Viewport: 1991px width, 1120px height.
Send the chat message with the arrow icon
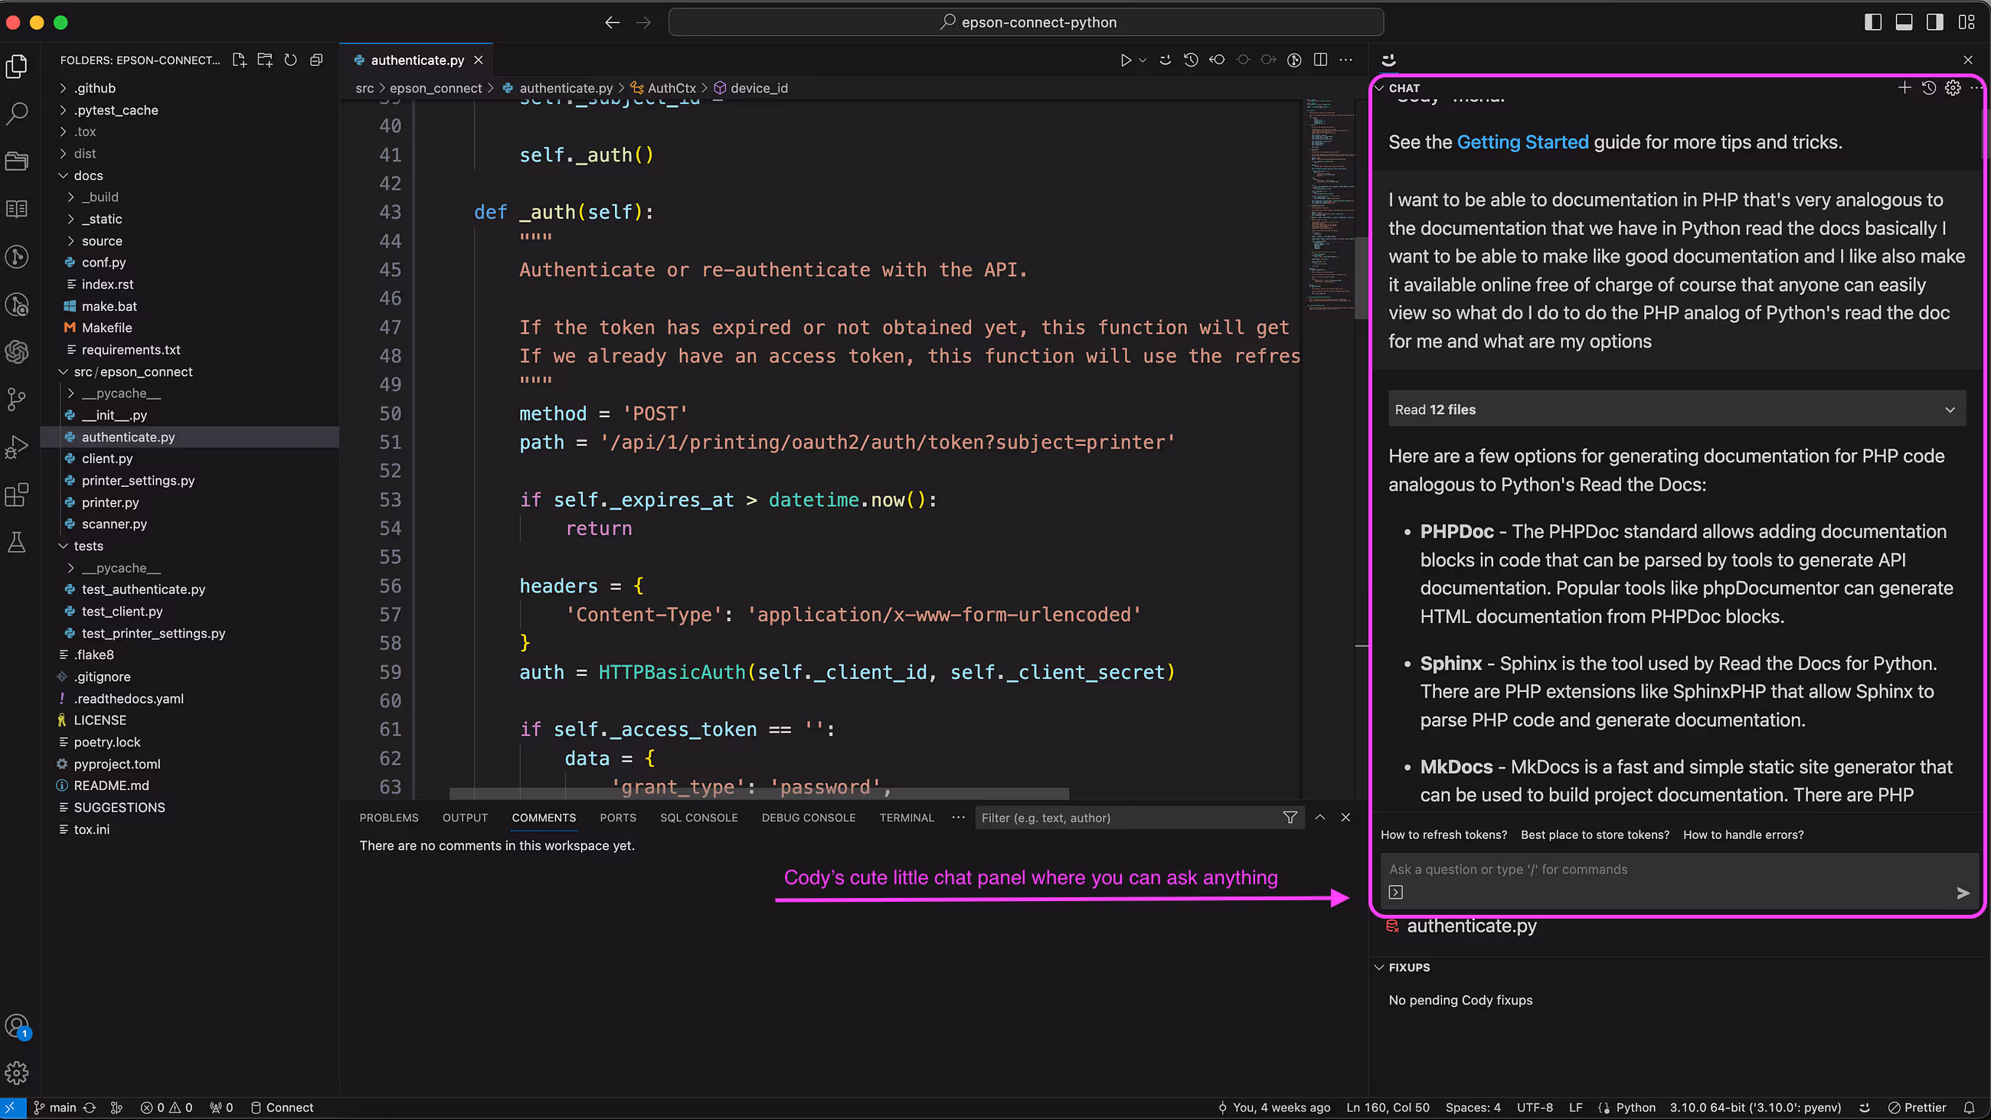click(1963, 893)
